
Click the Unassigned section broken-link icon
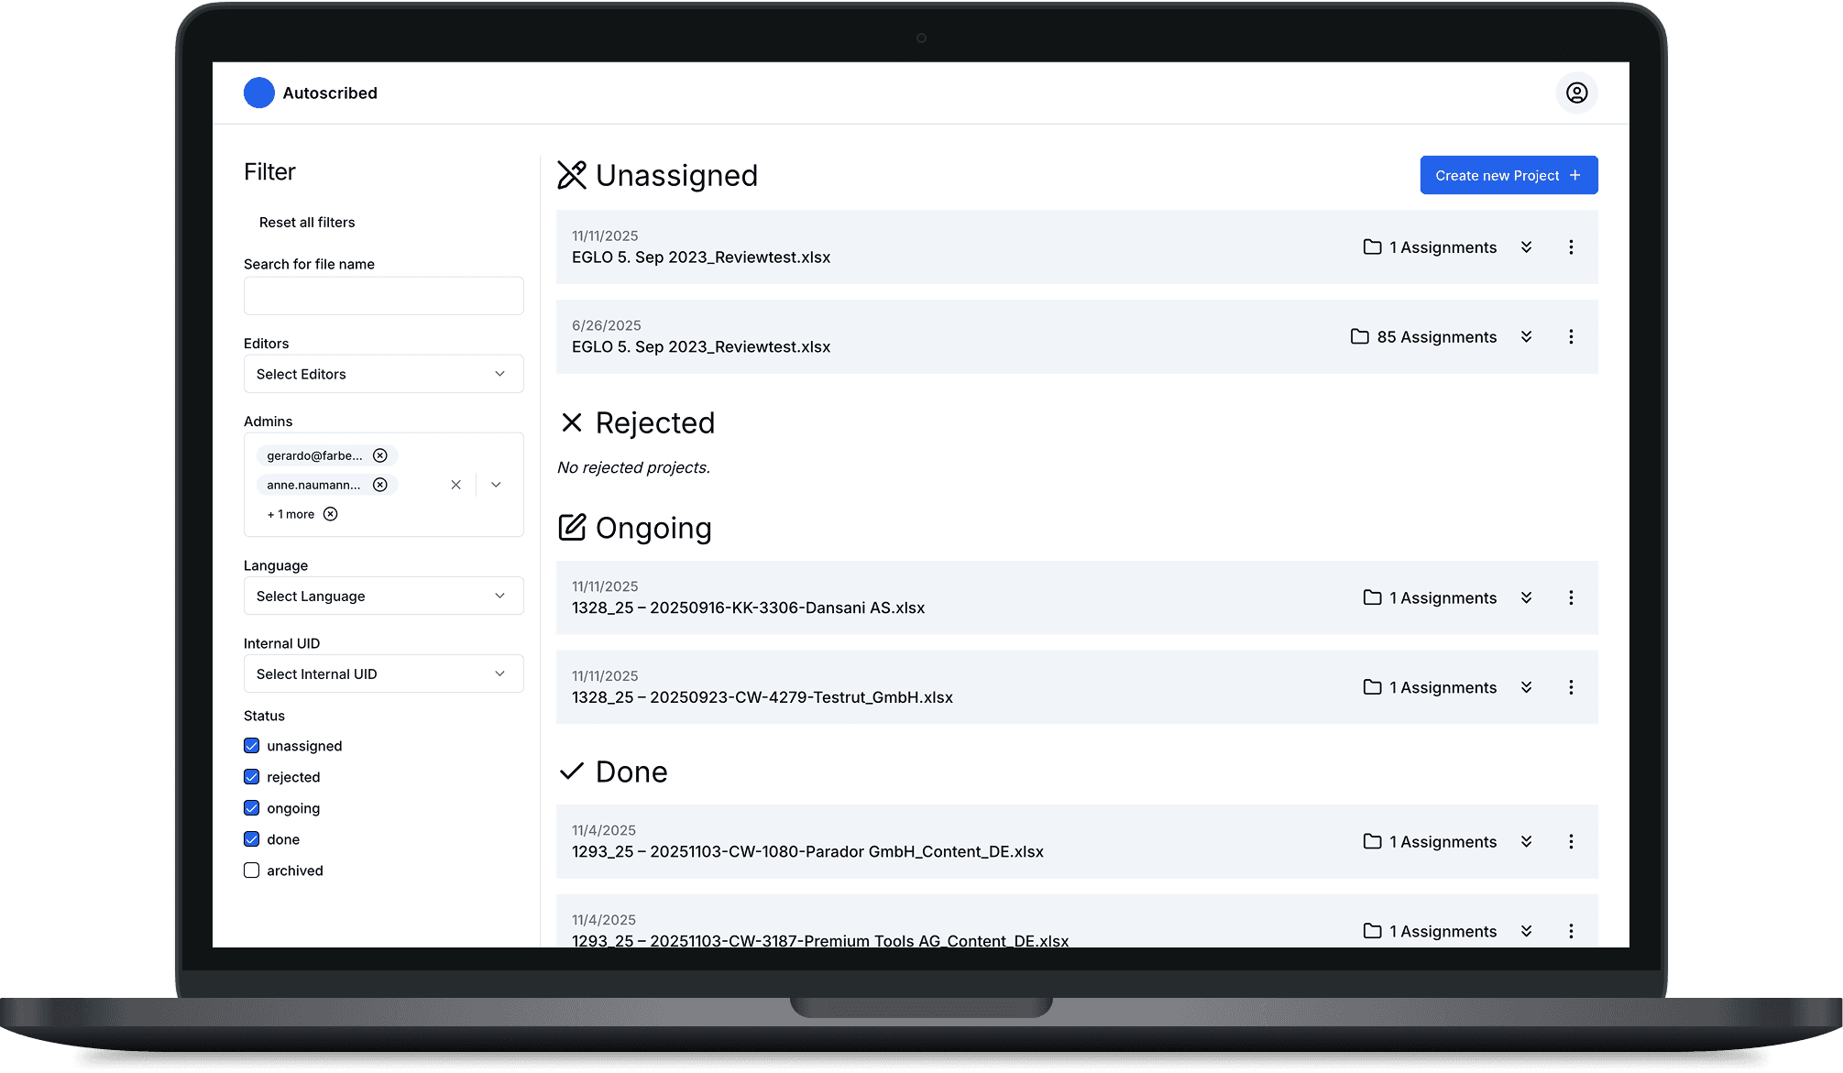pyautogui.click(x=572, y=174)
